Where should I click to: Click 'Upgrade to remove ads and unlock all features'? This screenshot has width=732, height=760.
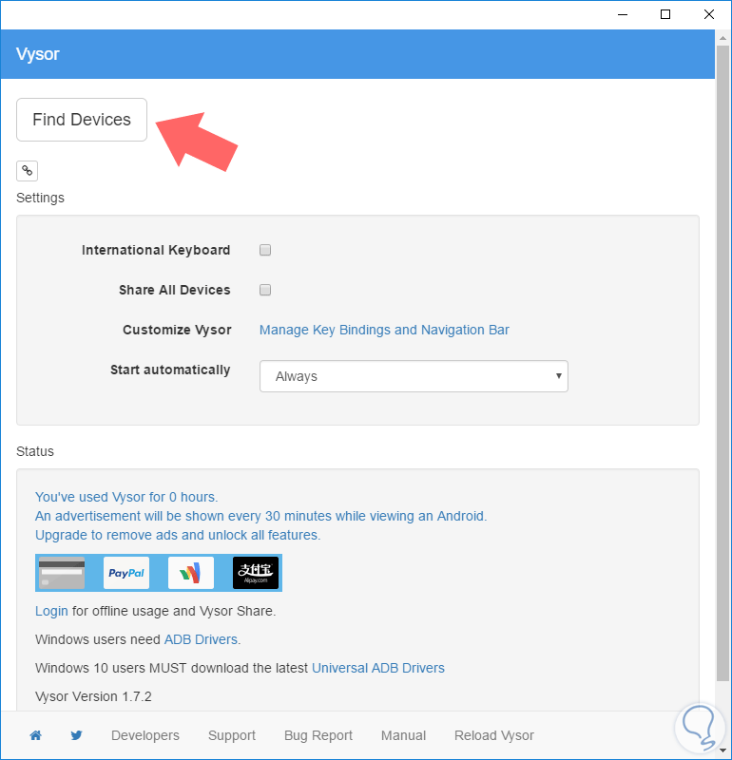pos(178,535)
